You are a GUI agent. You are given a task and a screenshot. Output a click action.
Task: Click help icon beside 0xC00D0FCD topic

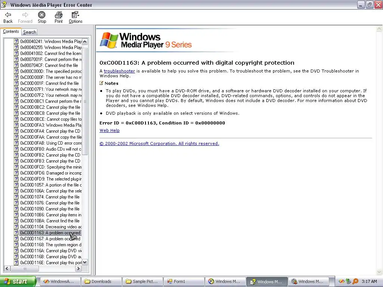(16, 167)
